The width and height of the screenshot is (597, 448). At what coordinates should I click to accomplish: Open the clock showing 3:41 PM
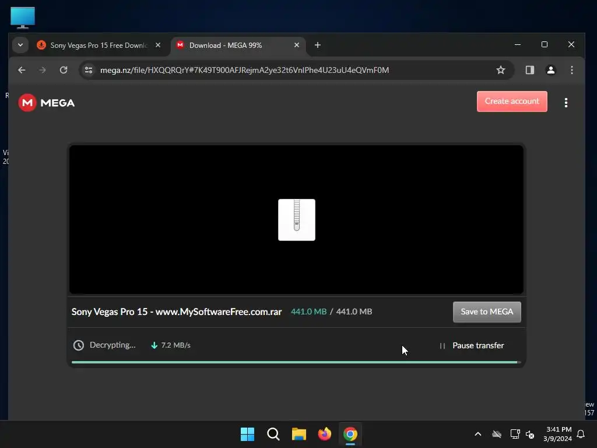click(557, 434)
